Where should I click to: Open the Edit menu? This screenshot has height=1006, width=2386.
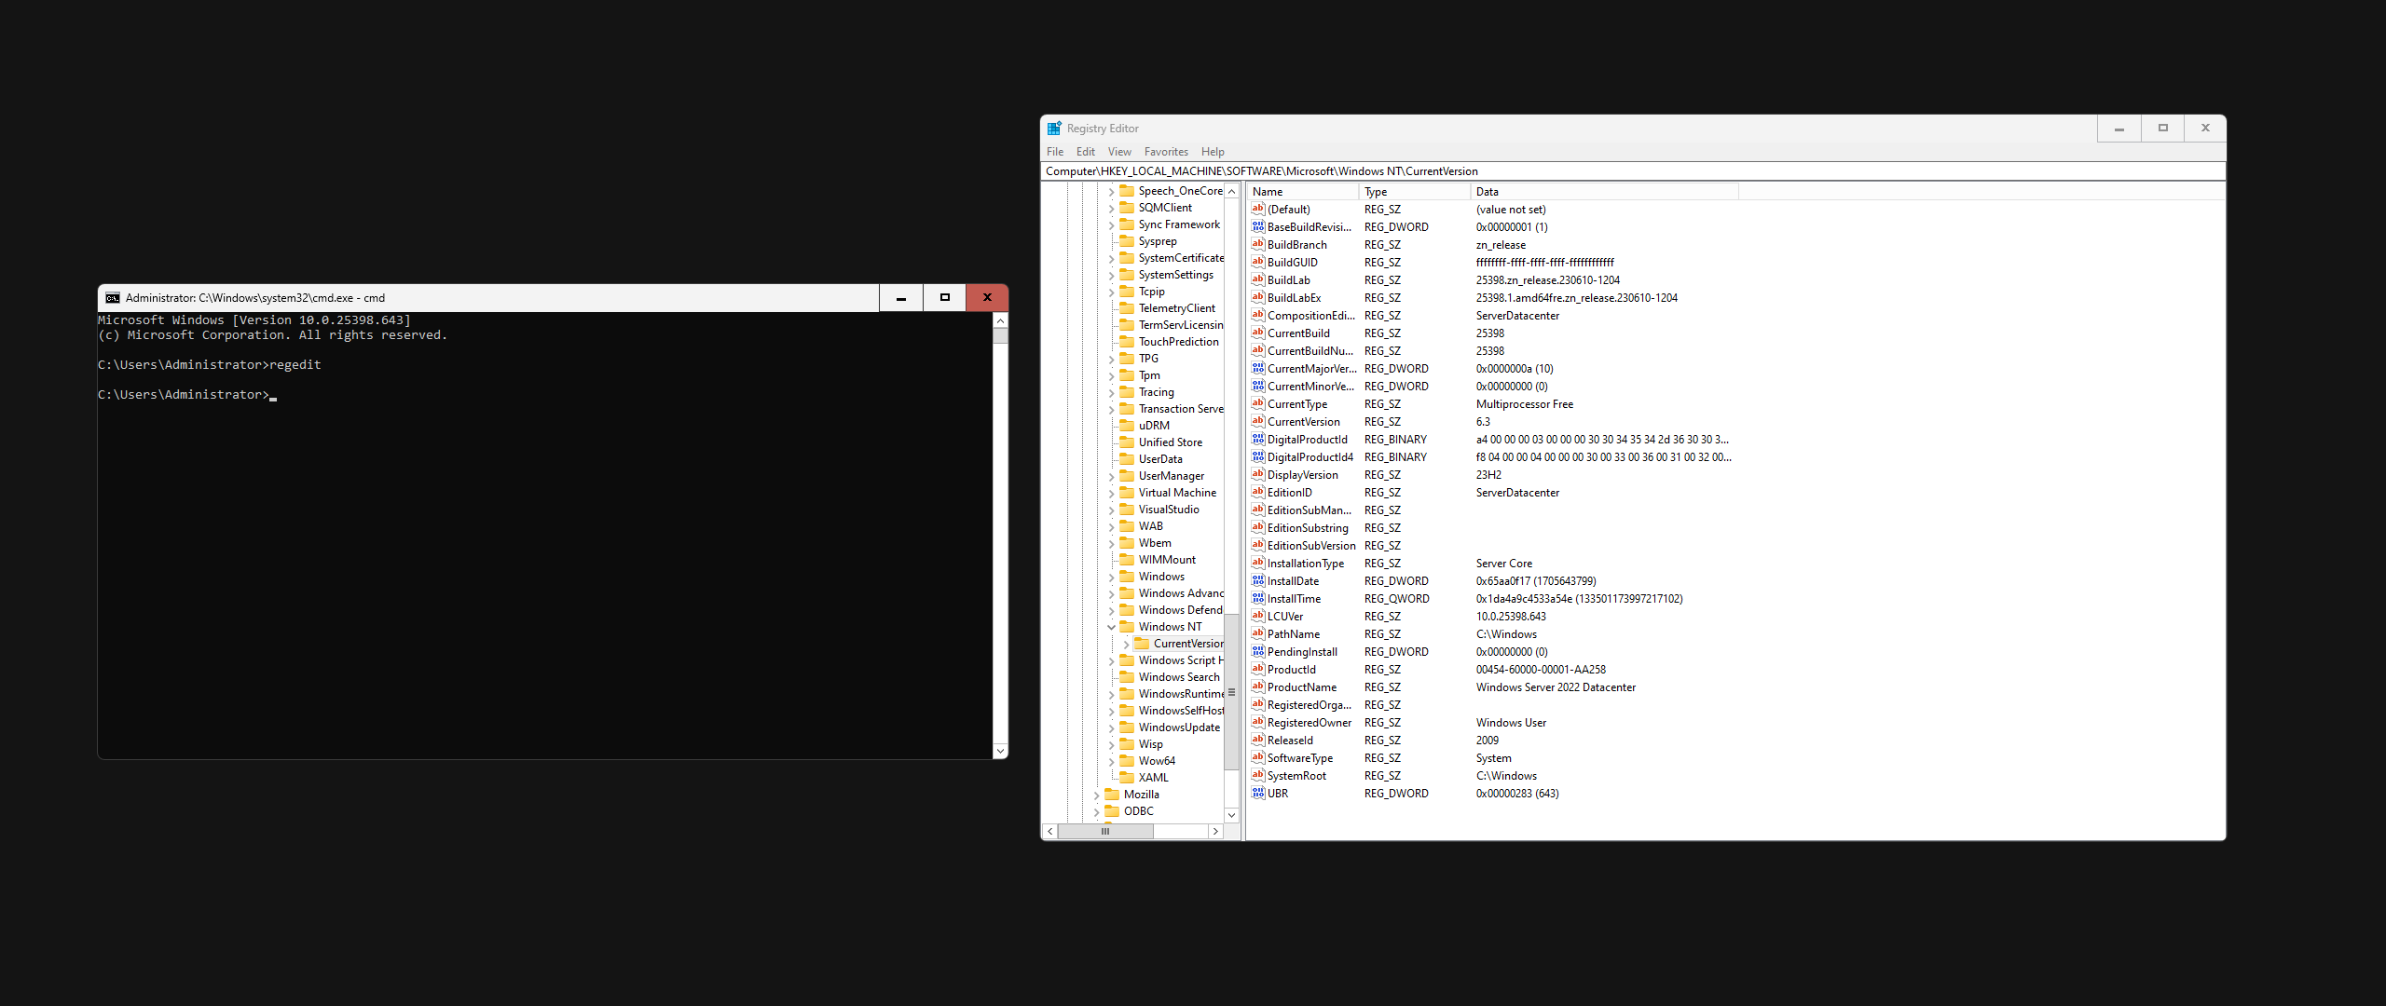(1085, 152)
